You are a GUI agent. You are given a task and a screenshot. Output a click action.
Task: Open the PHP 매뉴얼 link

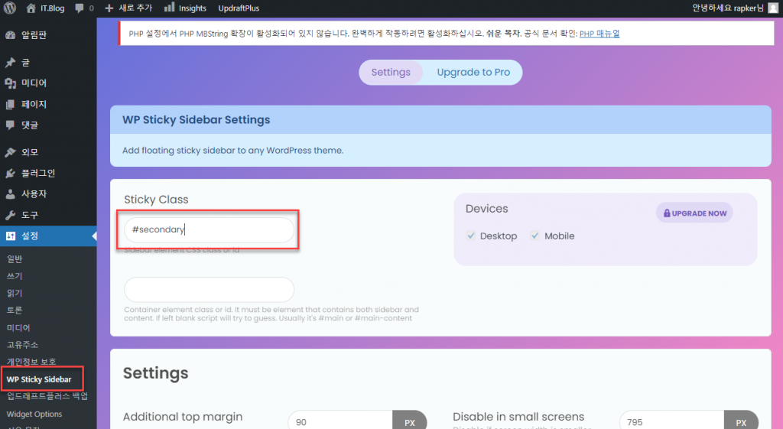(x=599, y=34)
